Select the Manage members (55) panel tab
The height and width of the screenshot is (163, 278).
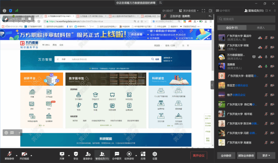(x=254, y=11)
